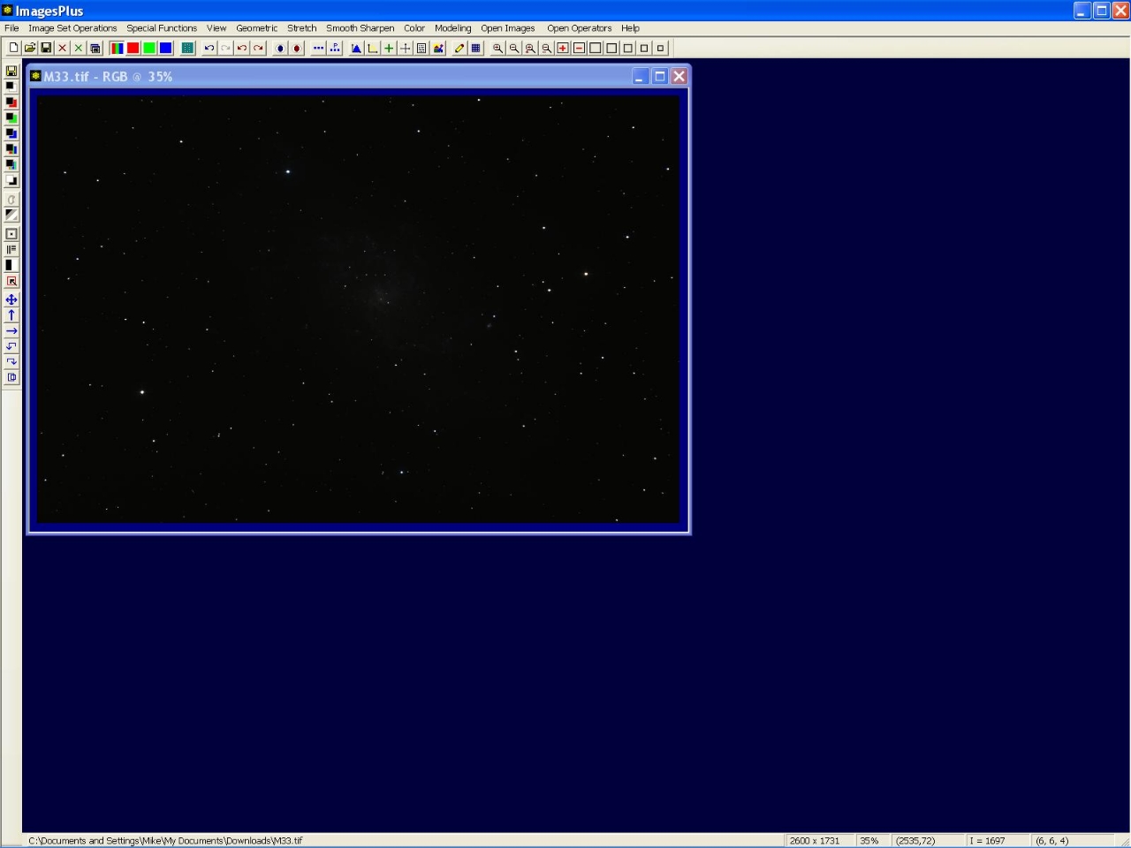1131x848 pixels.
Task: Click the red minus box icon
Action: tap(579, 48)
